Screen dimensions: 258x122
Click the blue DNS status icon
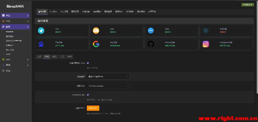point(151,30)
